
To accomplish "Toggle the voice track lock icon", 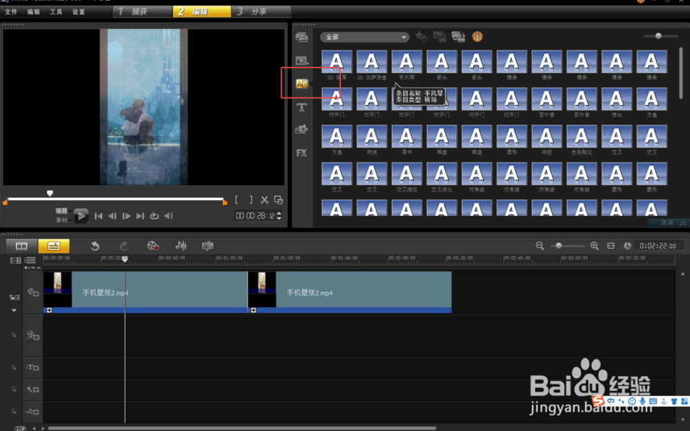I will [14, 389].
